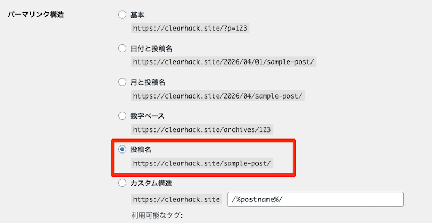This screenshot has height=223, width=432.
Task: Click the 月と投稿名 label text
Action: pos(147,82)
